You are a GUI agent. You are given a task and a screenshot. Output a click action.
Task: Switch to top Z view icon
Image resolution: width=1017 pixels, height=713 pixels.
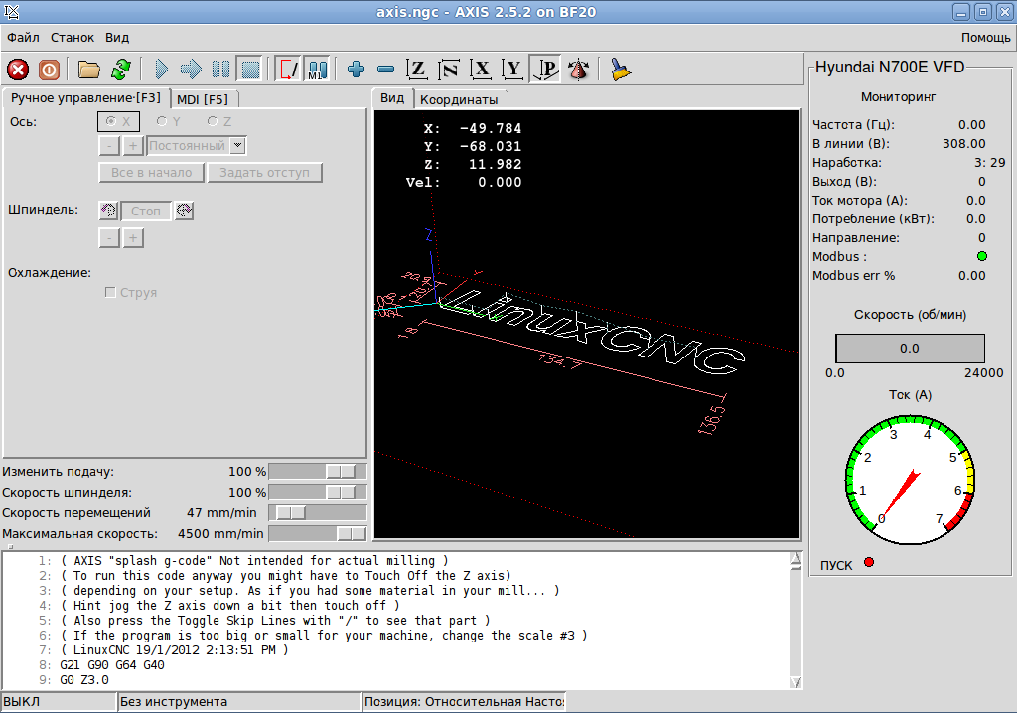tap(418, 70)
